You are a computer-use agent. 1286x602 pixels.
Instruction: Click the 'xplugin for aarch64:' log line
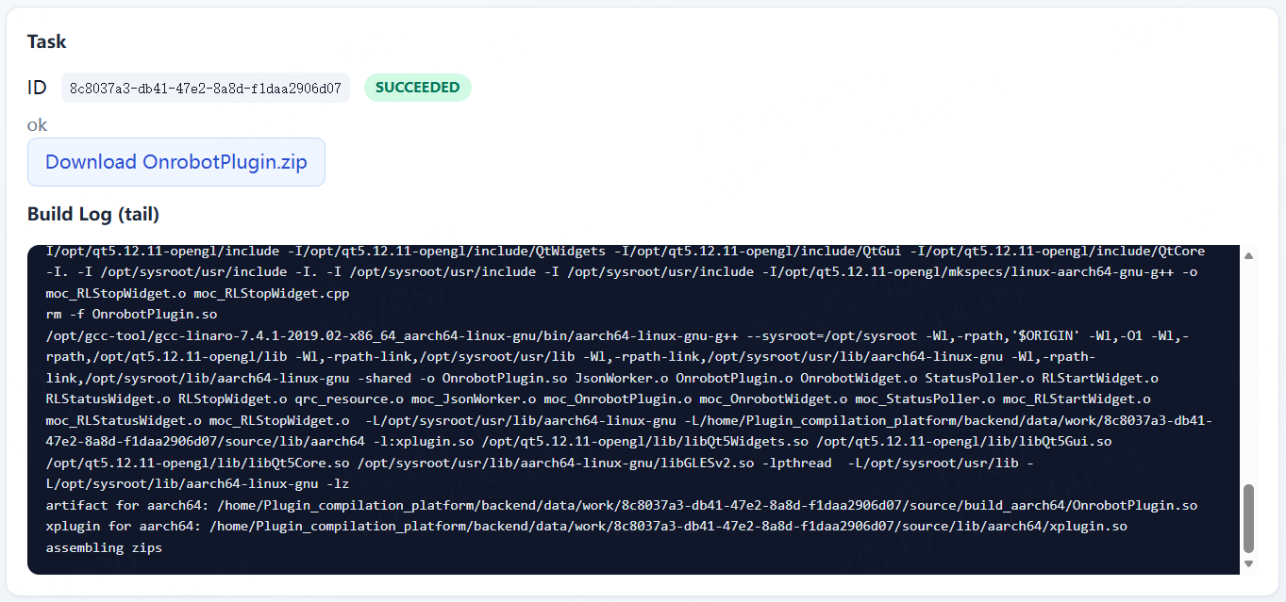pos(586,526)
